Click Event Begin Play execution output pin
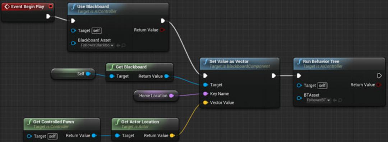The image size is (388, 142). pos(48,16)
